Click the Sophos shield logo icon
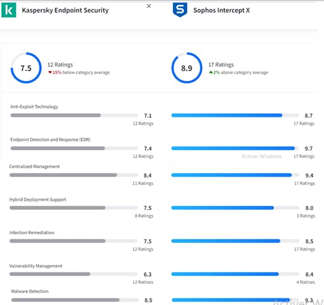324x305 pixels. (x=180, y=10)
